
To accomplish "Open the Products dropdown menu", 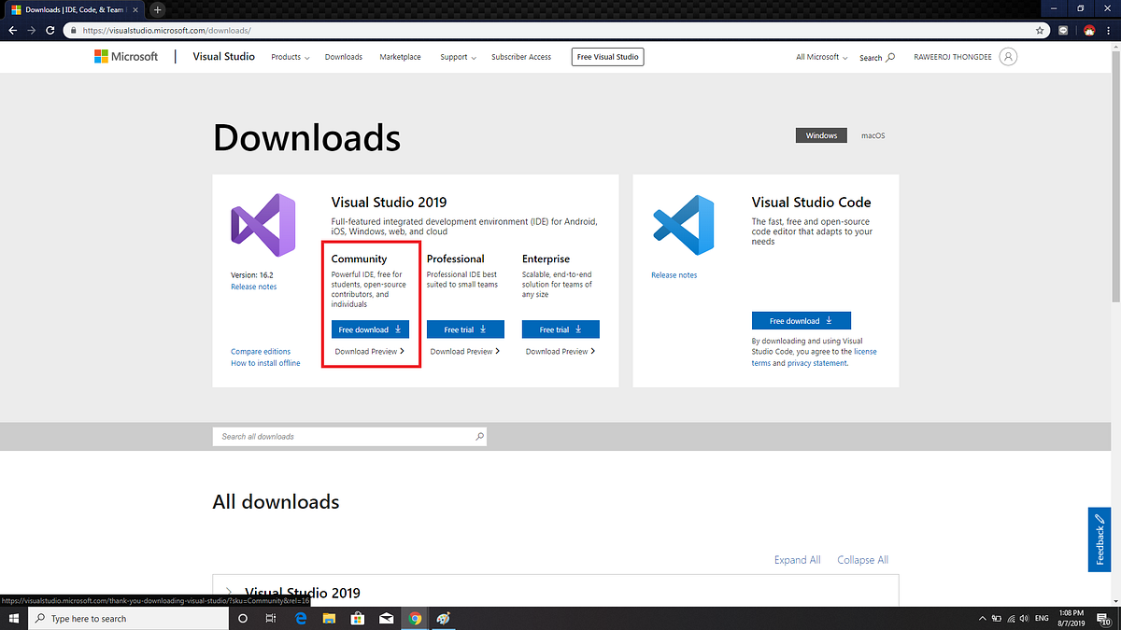I will (291, 57).
